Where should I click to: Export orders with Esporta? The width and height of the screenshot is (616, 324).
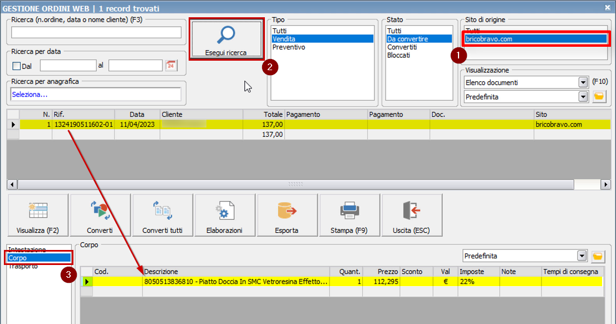pyautogui.click(x=287, y=215)
